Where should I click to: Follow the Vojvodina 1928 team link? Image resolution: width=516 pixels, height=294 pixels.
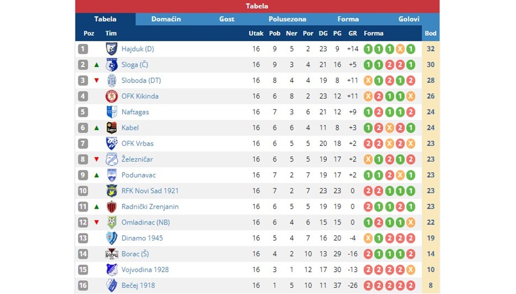(x=145, y=270)
